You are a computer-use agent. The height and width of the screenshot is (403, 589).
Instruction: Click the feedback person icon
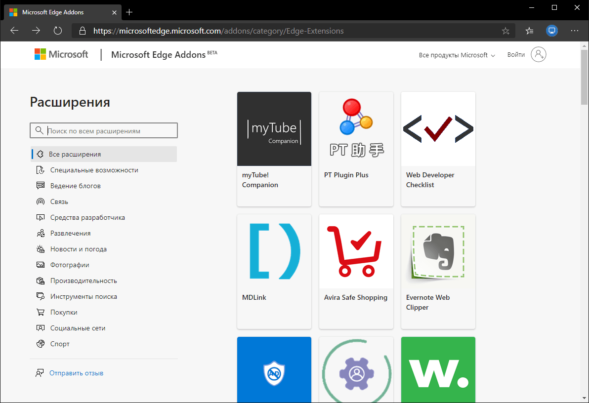(x=40, y=373)
